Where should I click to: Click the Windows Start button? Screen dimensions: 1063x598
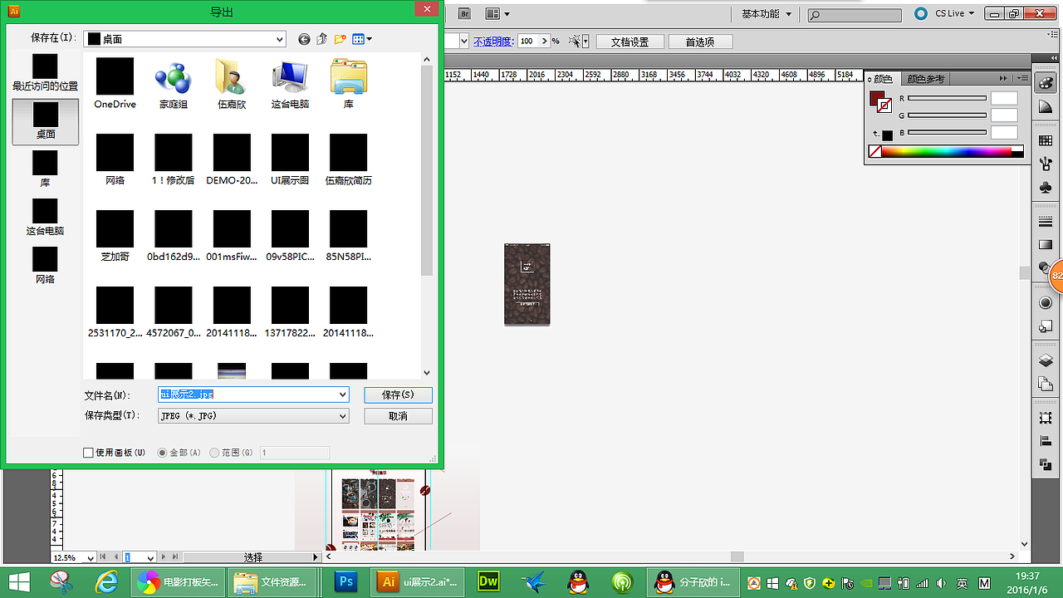[x=18, y=581]
